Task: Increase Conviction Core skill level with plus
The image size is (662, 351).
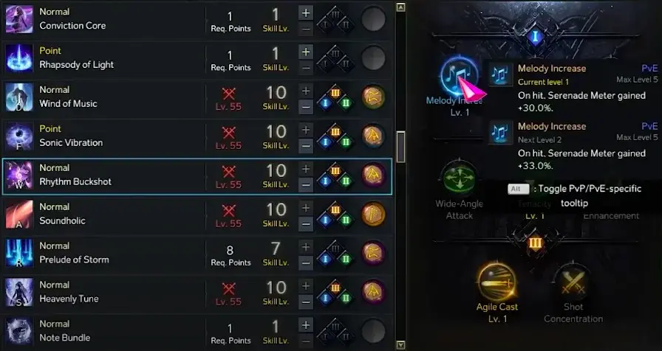Action: [x=306, y=13]
